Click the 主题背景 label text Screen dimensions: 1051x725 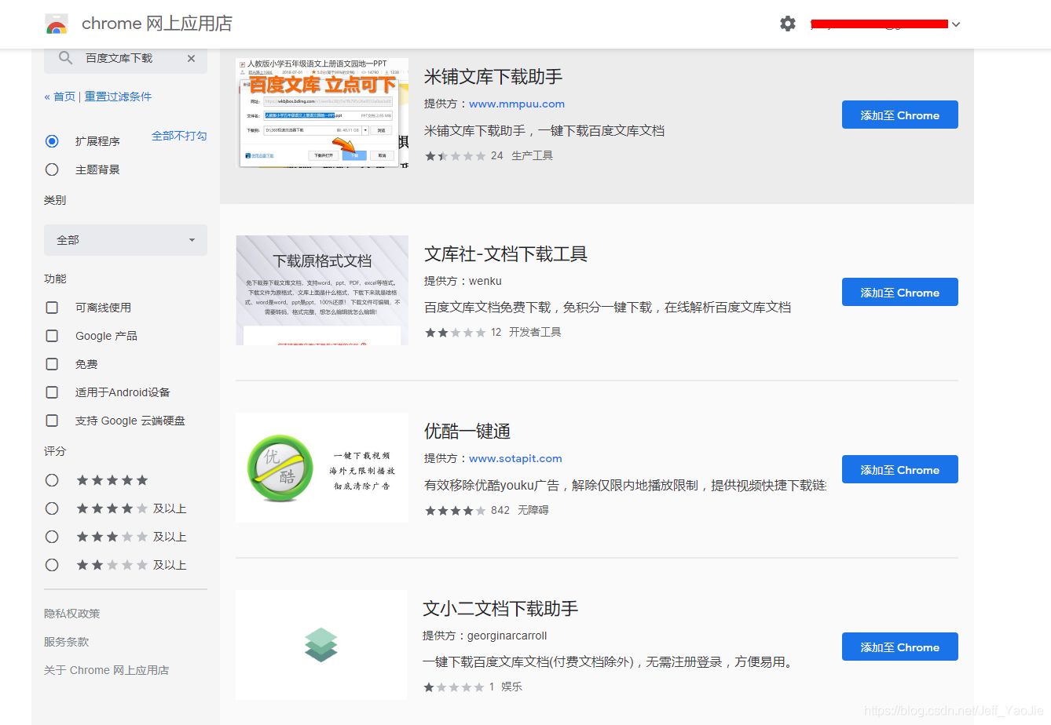[97, 169]
